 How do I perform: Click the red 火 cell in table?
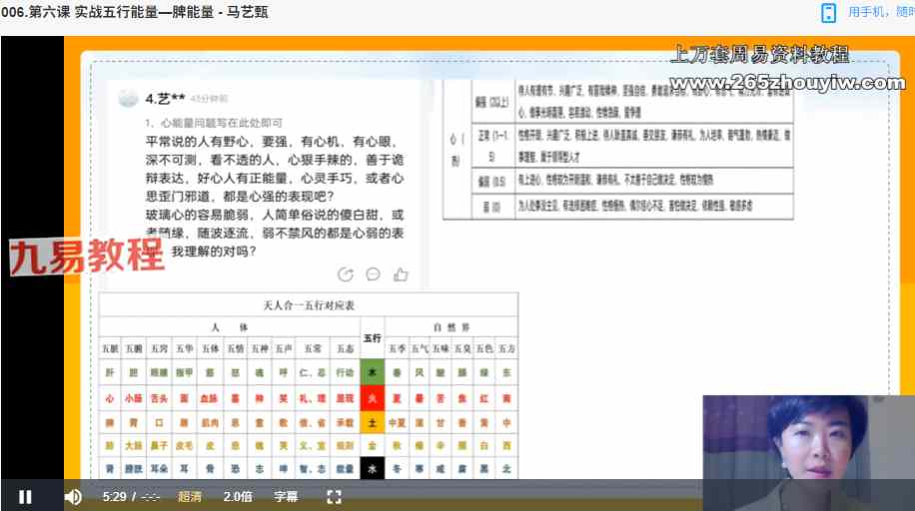(x=372, y=397)
